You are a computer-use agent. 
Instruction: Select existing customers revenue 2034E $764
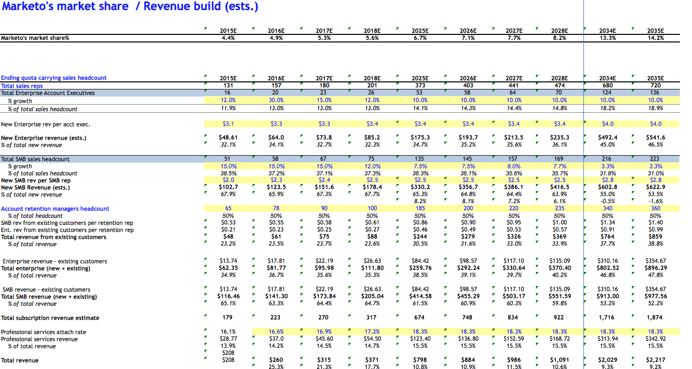(x=608, y=237)
